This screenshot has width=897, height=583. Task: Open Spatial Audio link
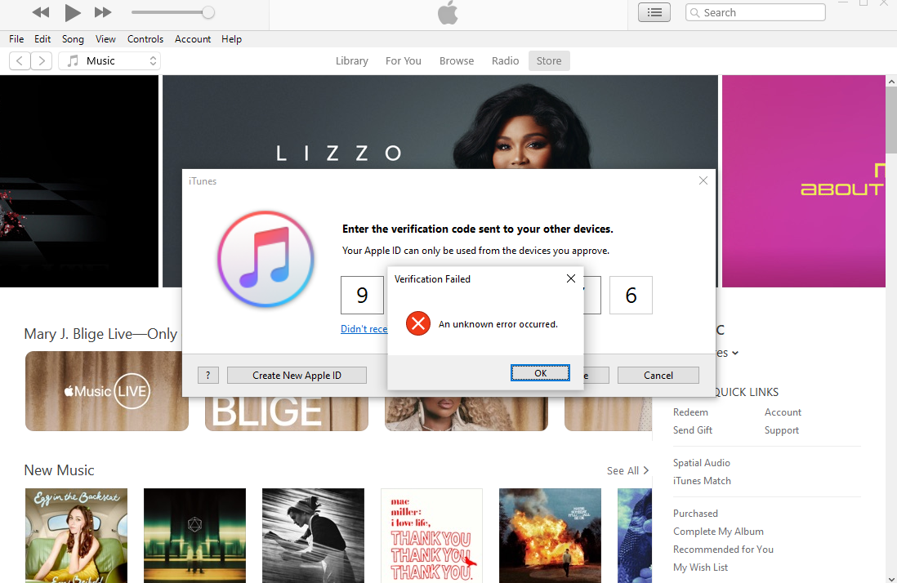(x=702, y=462)
